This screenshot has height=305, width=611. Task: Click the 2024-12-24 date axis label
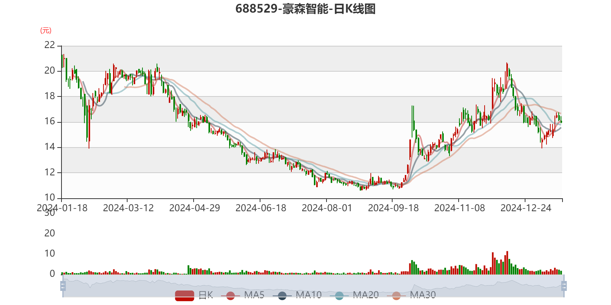pyautogui.click(x=526, y=208)
